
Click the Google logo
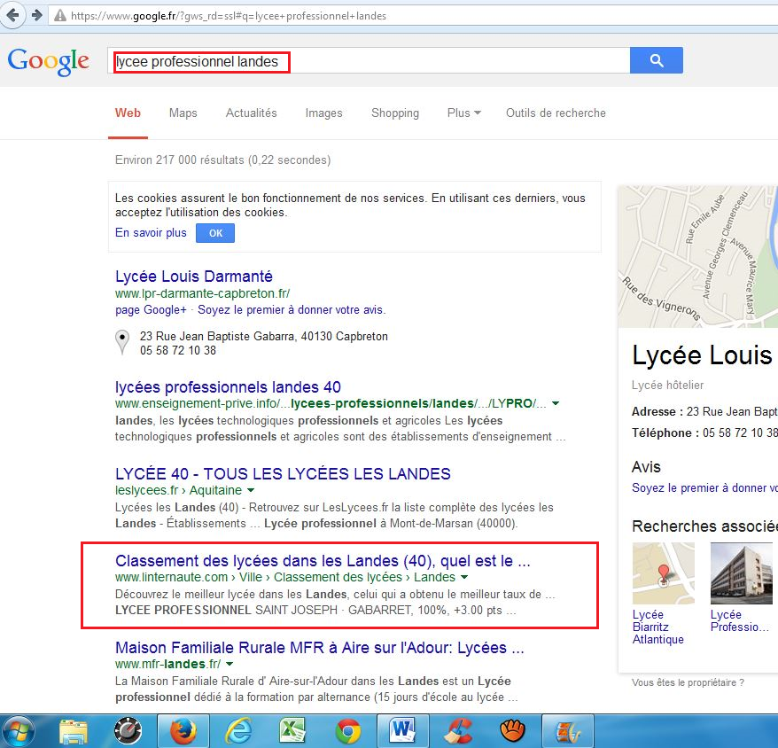48,61
